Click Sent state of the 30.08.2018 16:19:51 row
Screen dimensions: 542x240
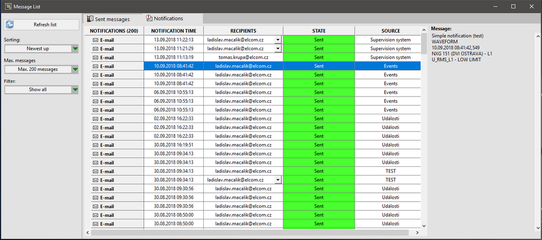pos(319,145)
